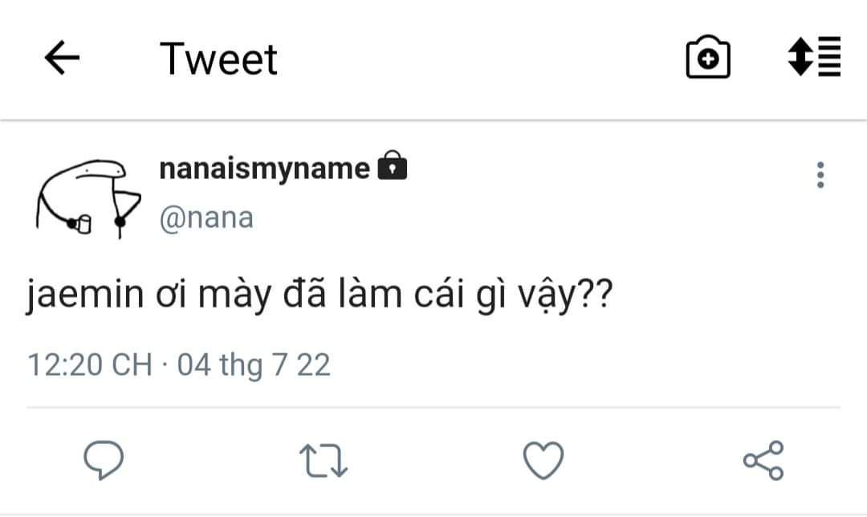Click the Tweet header title

pos(218,59)
